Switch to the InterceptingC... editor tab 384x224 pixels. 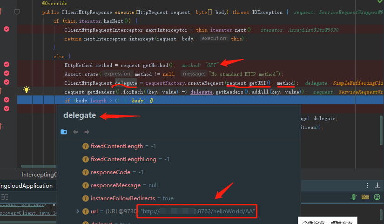[39, 175]
